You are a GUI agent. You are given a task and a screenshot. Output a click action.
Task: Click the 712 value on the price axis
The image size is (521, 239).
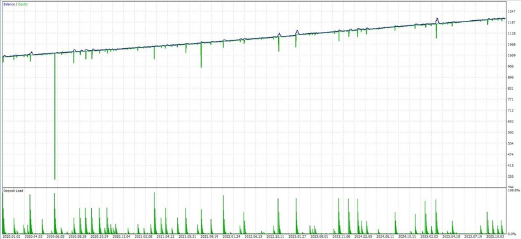click(510, 110)
